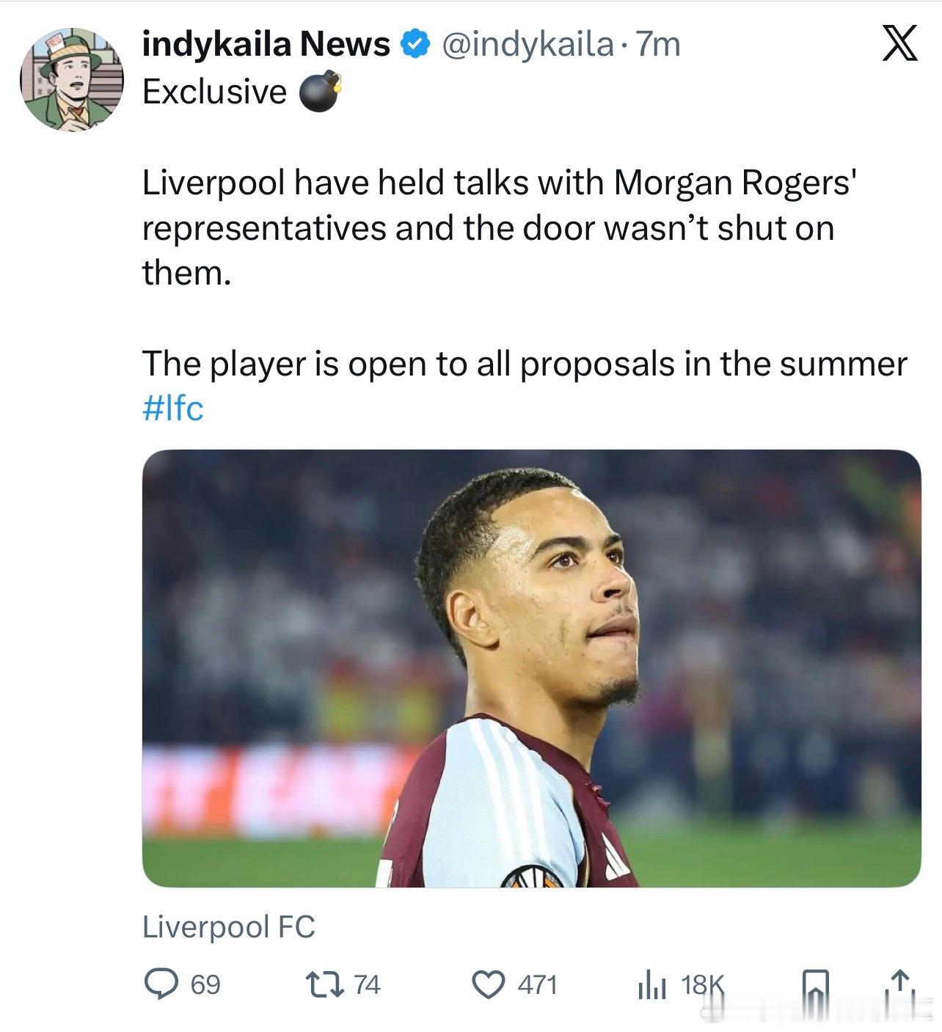Open the "indykaila News" display name
This screenshot has width=942, height=1032.
pyautogui.click(x=266, y=45)
